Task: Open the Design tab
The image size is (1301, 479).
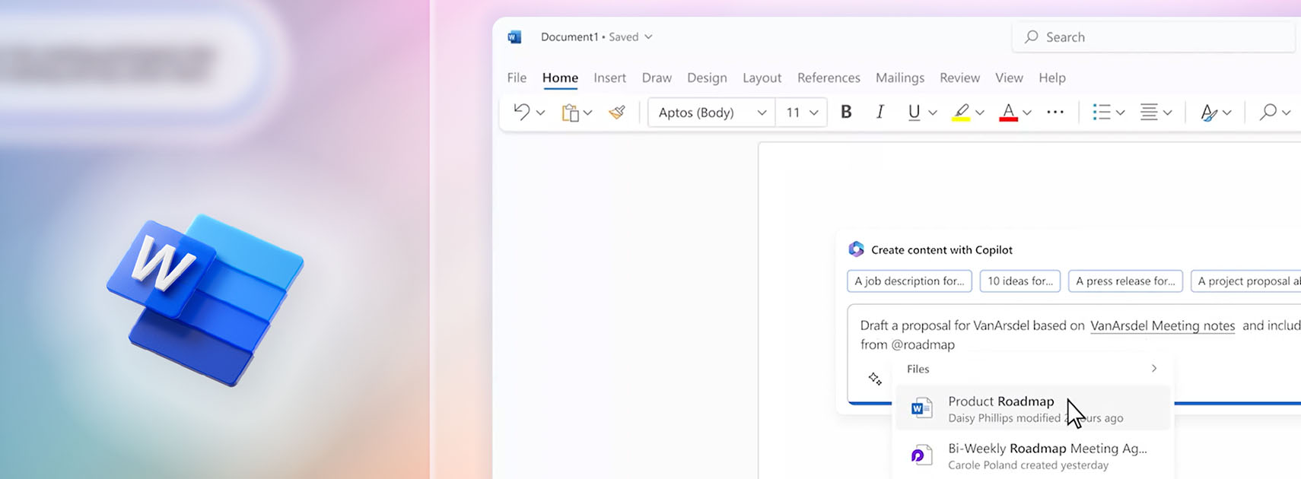Action: (707, 78)
